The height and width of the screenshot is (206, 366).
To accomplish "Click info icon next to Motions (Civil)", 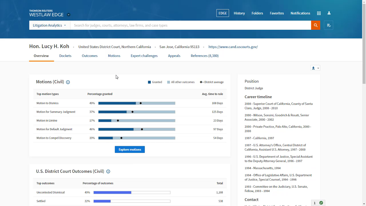I will 68,82.
